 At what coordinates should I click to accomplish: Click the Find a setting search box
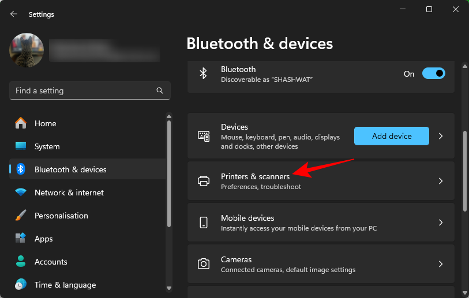[81, 90]
